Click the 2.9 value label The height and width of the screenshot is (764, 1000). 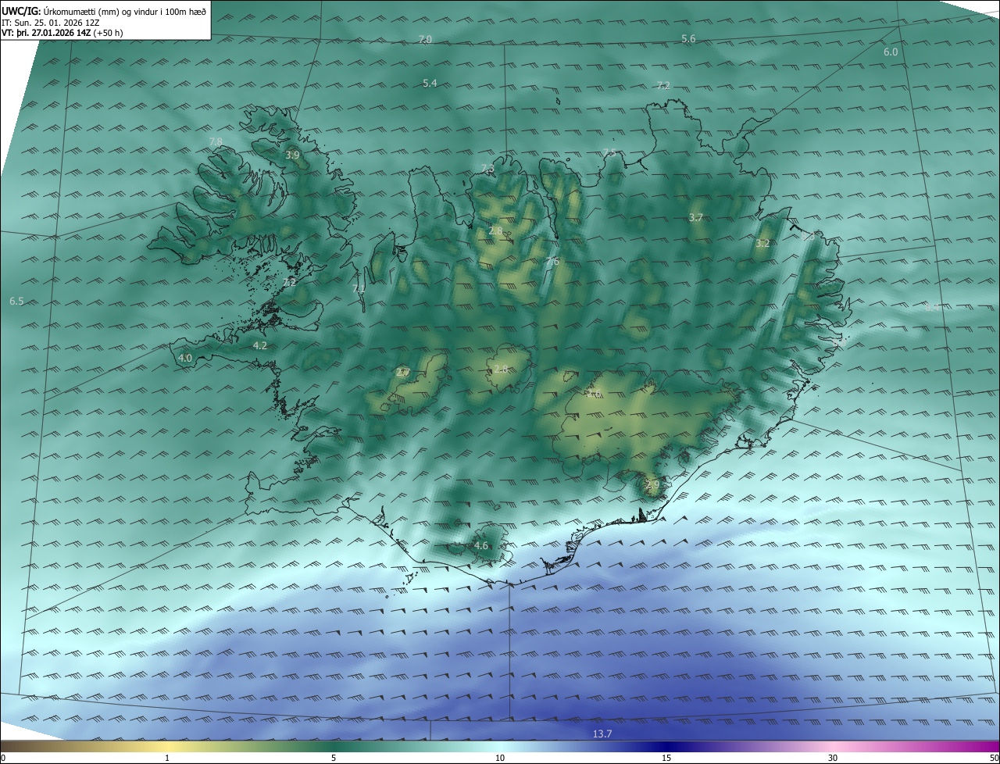[652, 484]
